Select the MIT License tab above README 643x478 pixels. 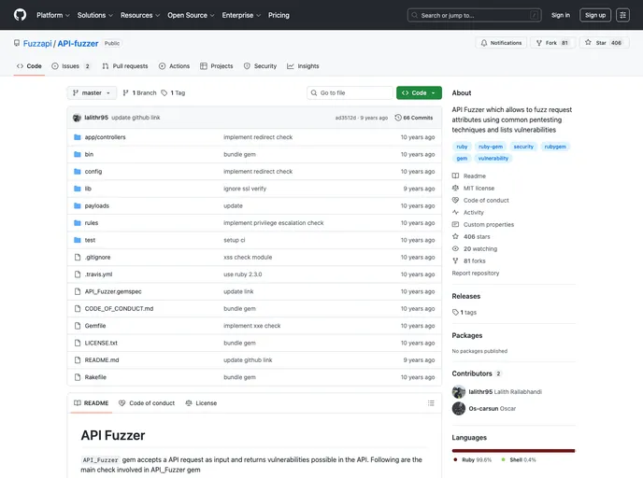[201, 403]
